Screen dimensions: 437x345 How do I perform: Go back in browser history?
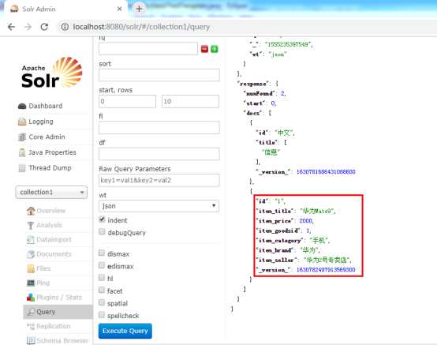click(11, 27)
